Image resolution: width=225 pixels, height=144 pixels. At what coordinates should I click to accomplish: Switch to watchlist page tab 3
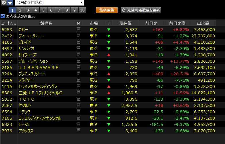[x=28, y=10]
